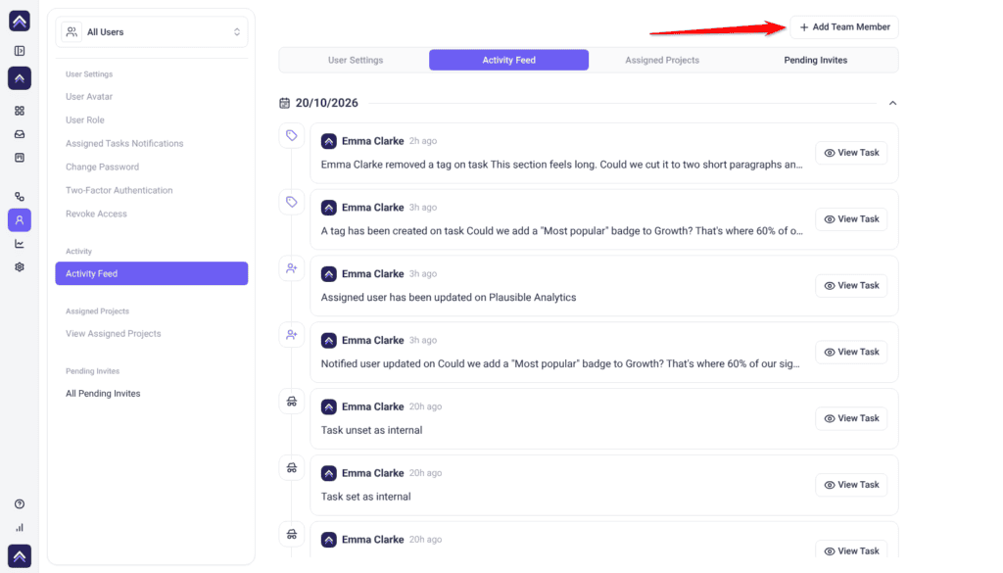The width and height of the screenshot is (1003, 573).
Task: Click user-plus icon for Notified user entry
Action: (291, 335)
